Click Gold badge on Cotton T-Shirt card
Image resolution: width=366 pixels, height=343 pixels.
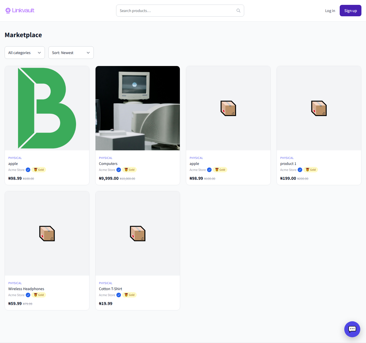(130, 295)
